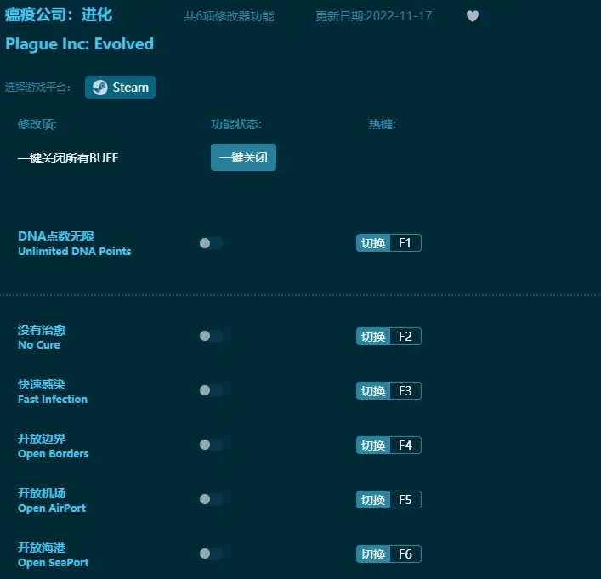Image resolution: width=601 pixels, height=579 pixels.
Task: Click 切换 button for F5 hotkey
Action: pos(373,500)
